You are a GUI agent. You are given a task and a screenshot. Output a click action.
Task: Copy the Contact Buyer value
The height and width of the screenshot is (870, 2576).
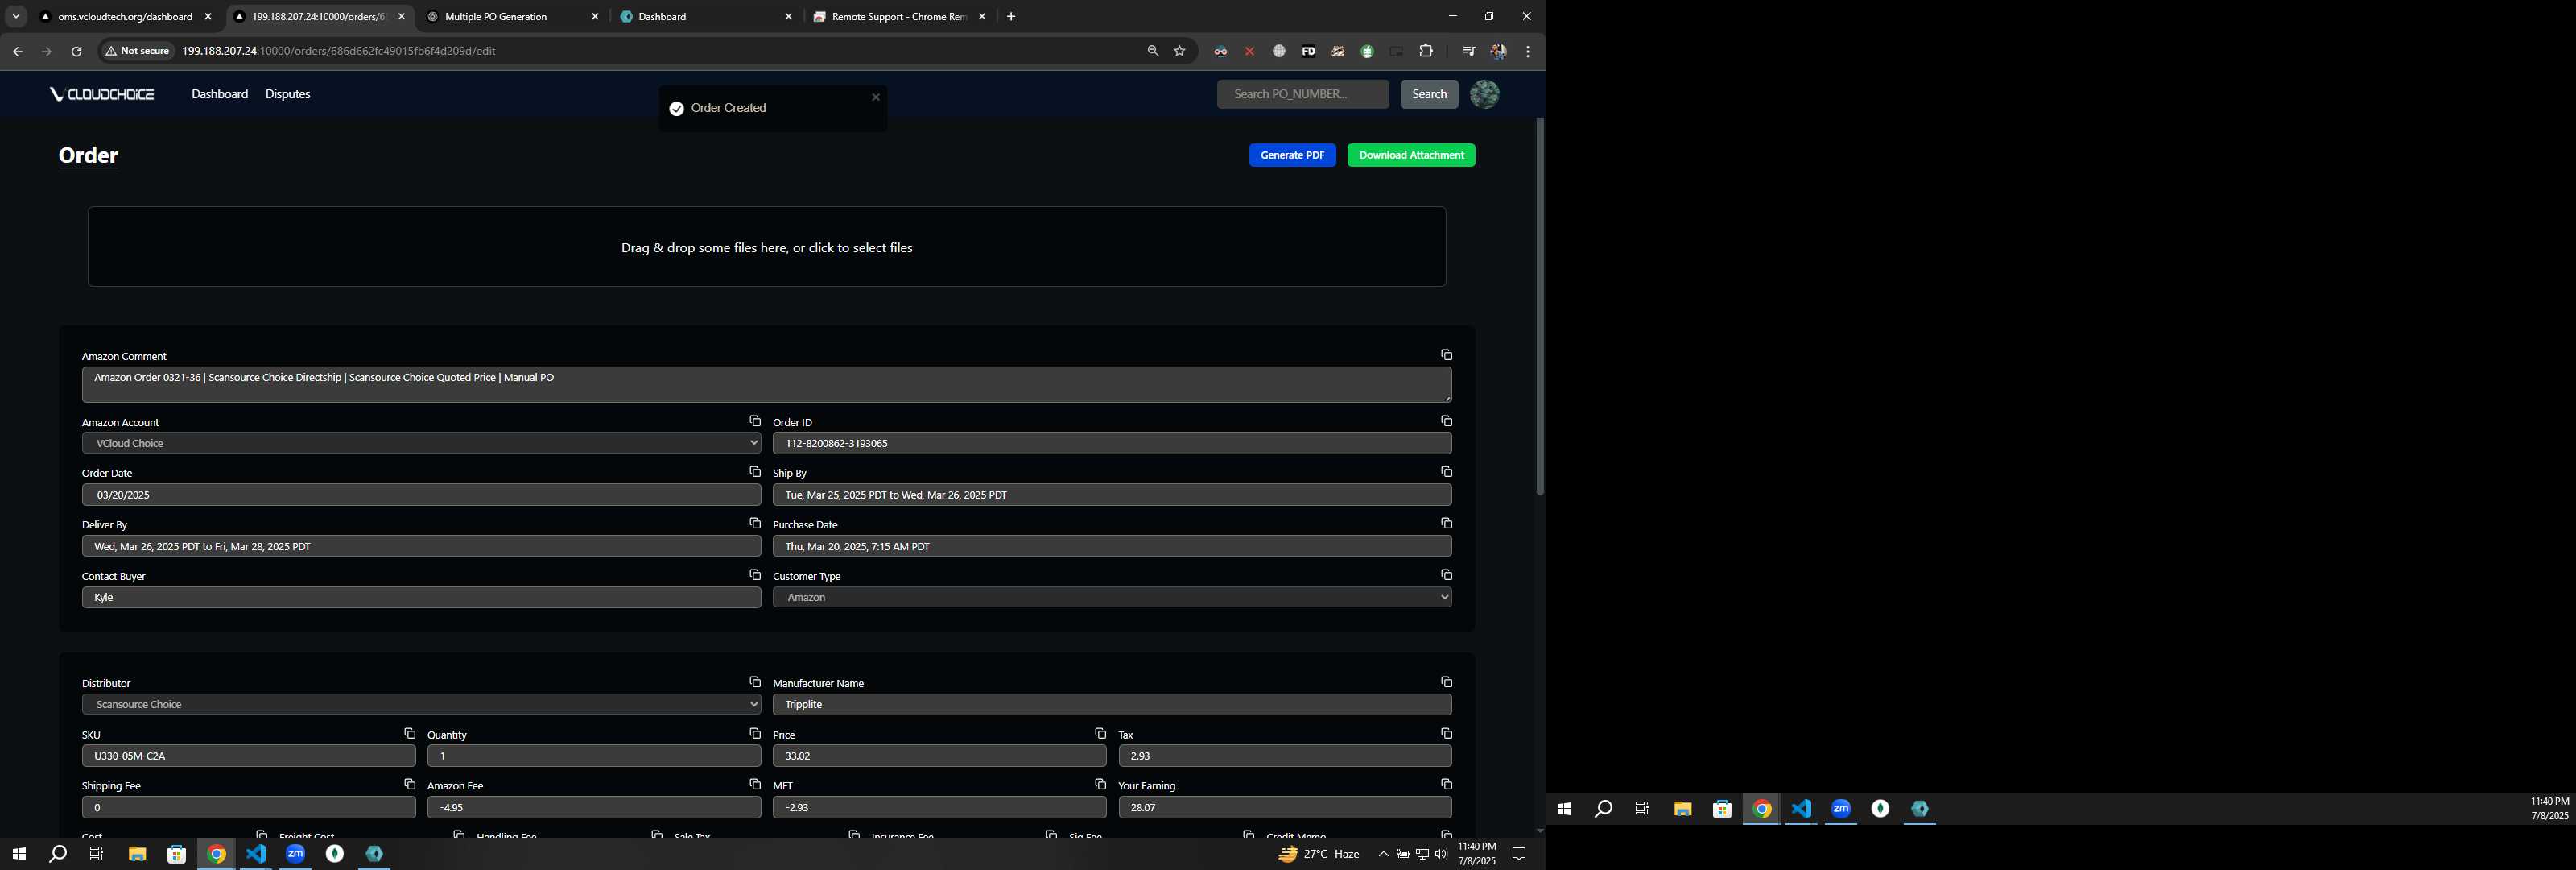tap(755, 574)
